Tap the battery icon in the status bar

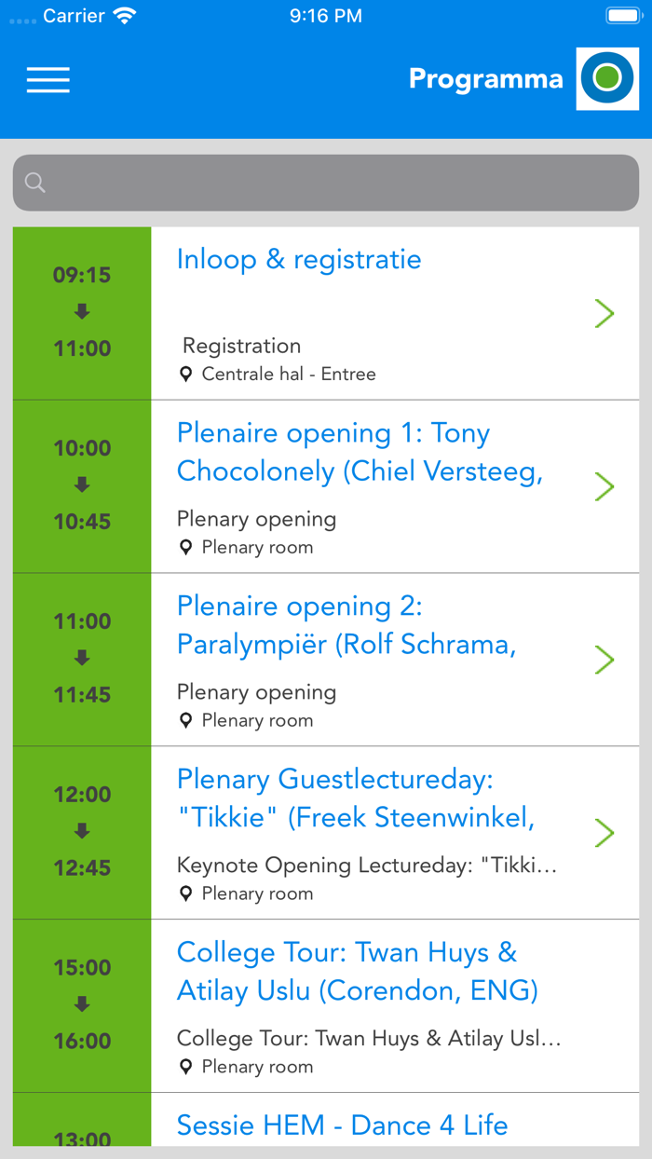pos(623,14)
